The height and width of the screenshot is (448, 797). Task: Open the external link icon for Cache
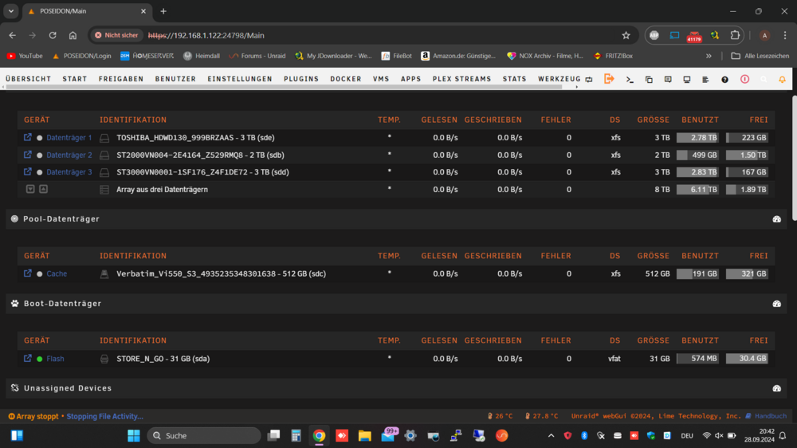click(27, 273)
